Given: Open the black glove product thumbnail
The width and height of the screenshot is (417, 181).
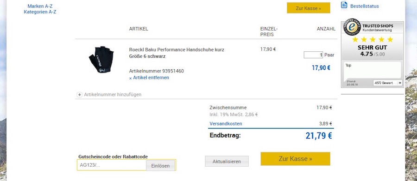Looking at the screenshot, I should (101, 60).
